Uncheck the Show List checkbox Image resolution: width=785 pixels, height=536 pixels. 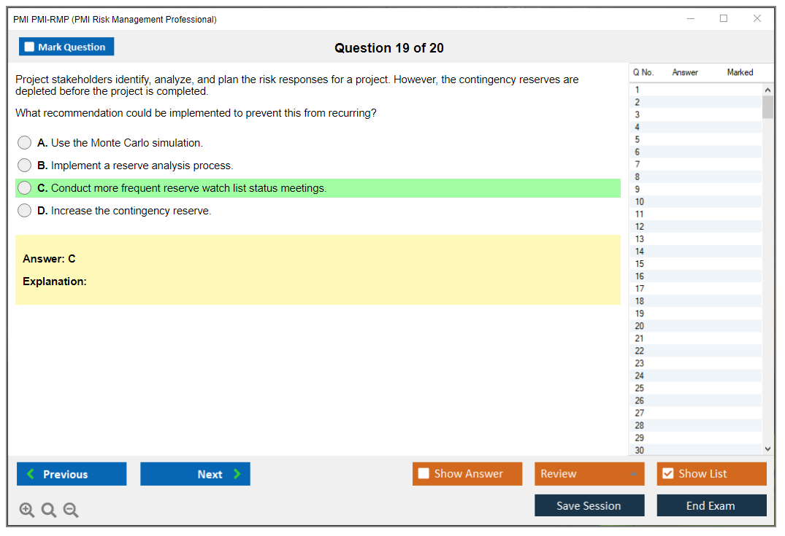(x=667, y=474)
